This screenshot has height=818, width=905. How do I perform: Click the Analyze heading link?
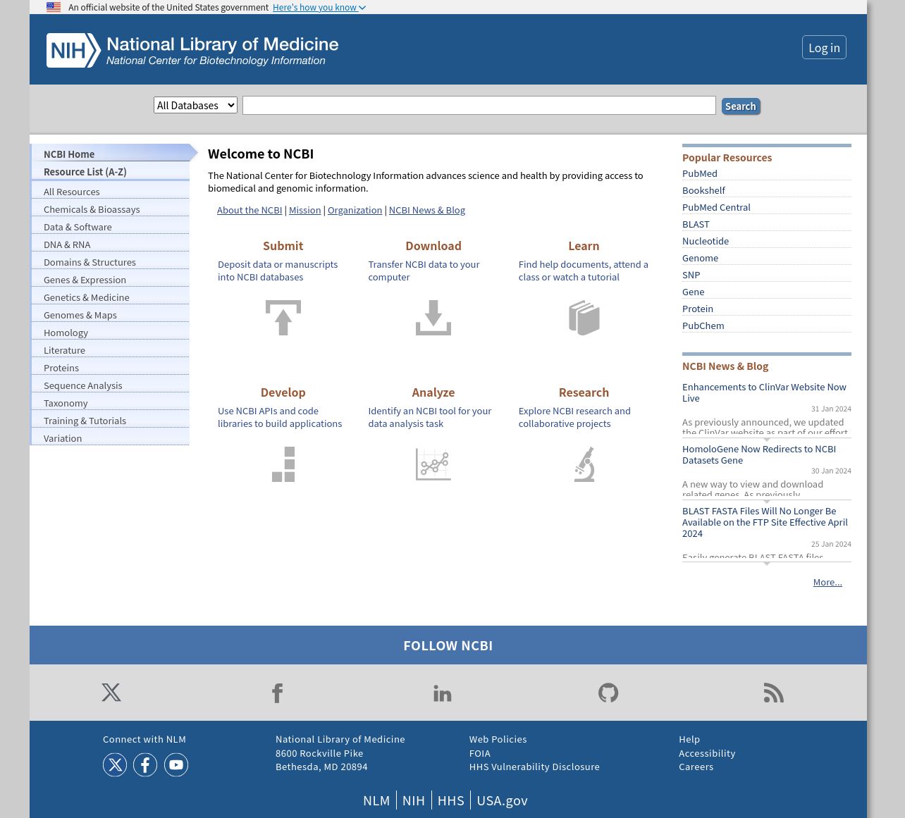click(433, 392)
